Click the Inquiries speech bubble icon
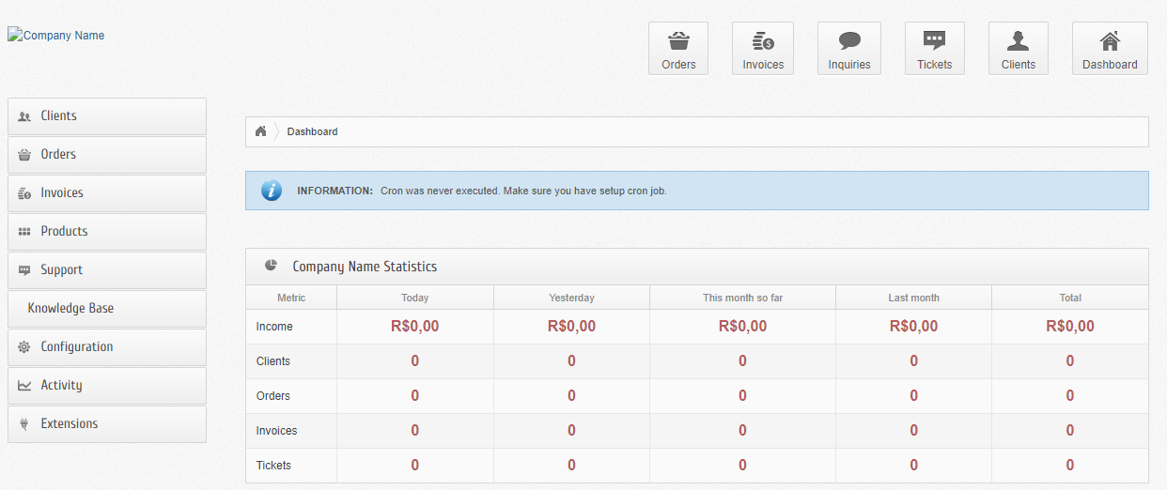The height and width of the screenshot is (490, 1167). click(849, 42)
